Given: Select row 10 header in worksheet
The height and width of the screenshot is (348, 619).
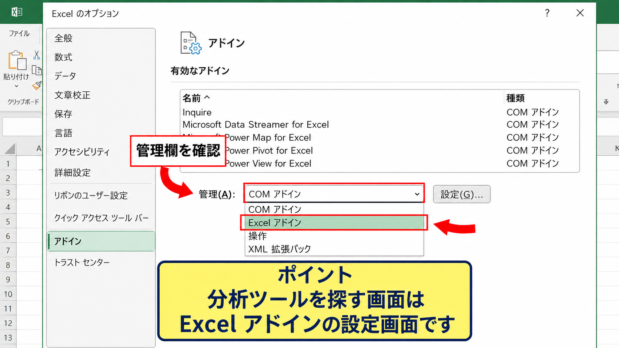Looking at the screenshot, I should (x=8, y=294).
